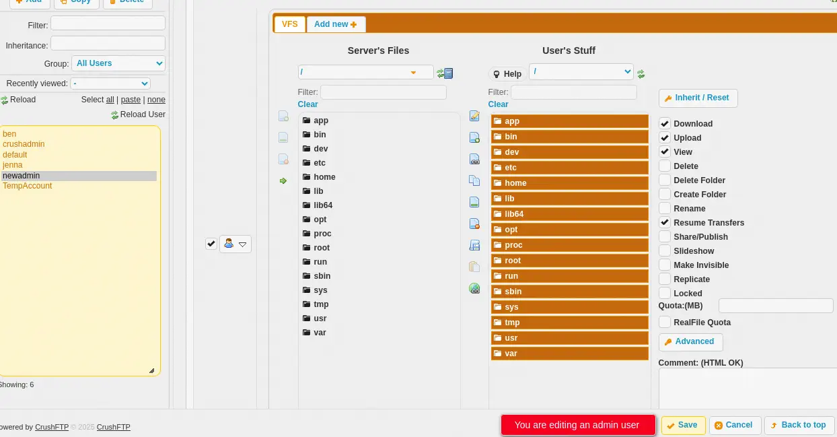
Task: Toggle the Create Folder checkbox
Action: click(x=665, y=194)
